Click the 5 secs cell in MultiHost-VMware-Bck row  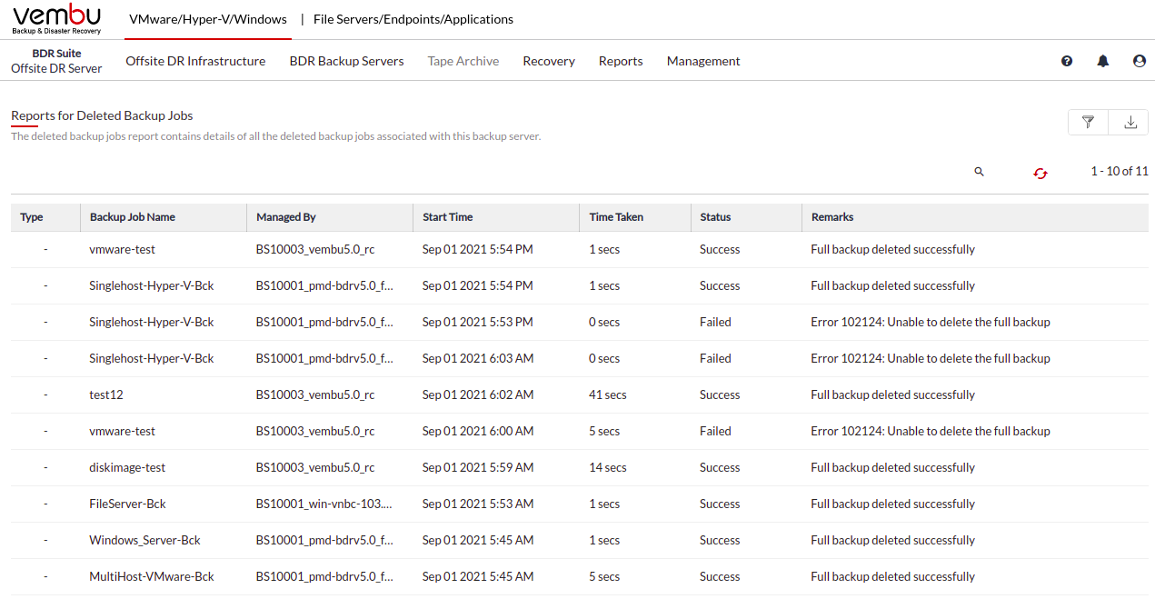(x=604, y=576)
